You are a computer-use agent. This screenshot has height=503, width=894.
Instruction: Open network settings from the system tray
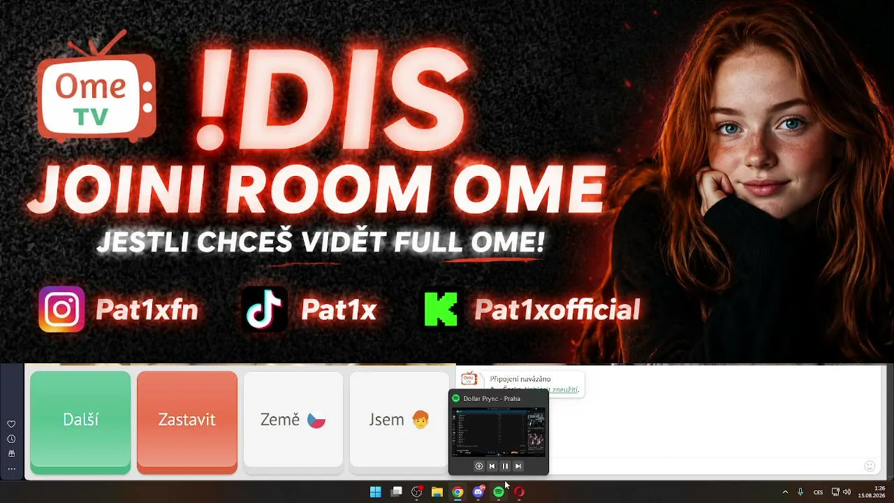point(835,492)
